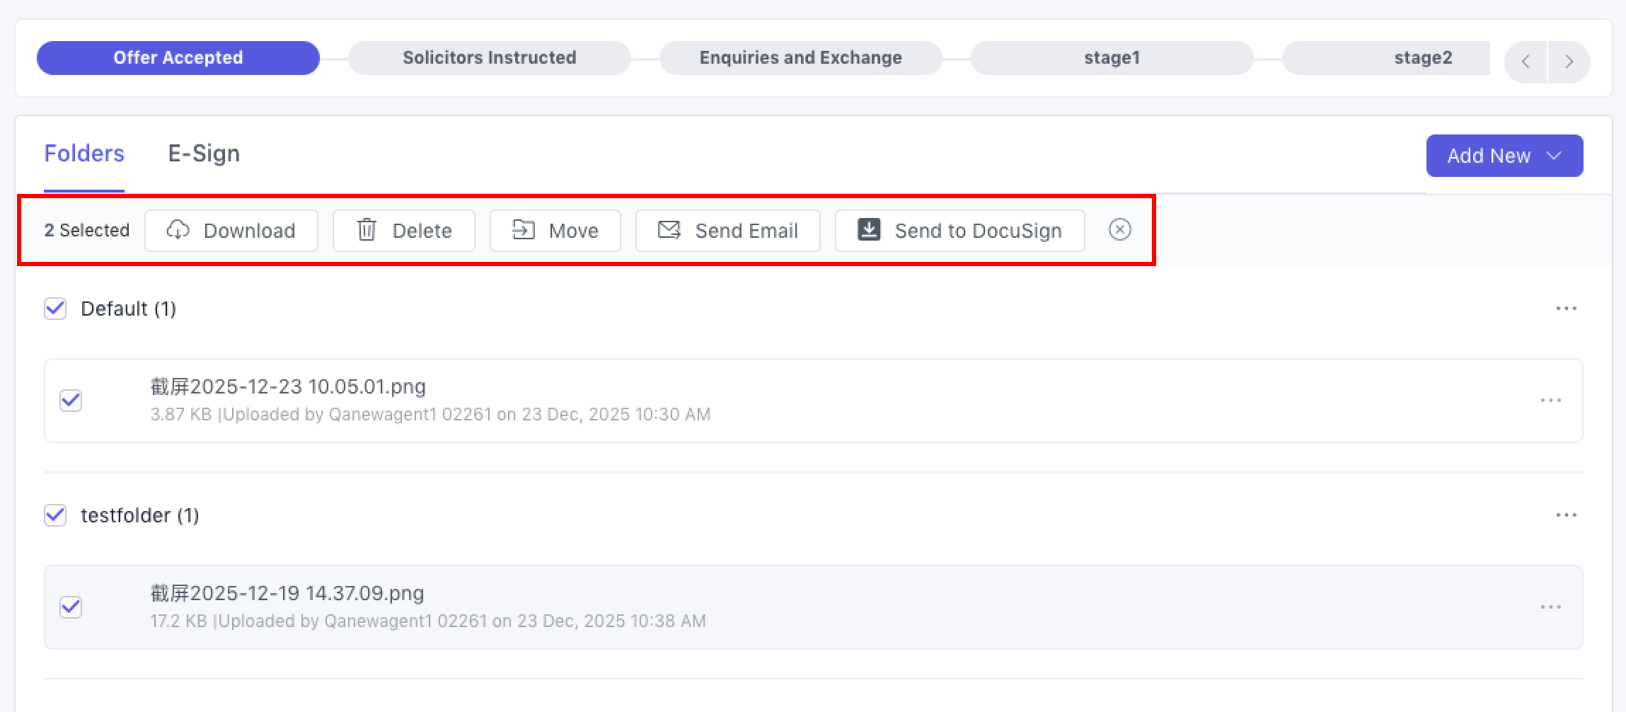Image resolution: width=1626 pixels, height=712 pixels.
Task: Select the Enquiries and Exchange stage
Action: [800, 58]
